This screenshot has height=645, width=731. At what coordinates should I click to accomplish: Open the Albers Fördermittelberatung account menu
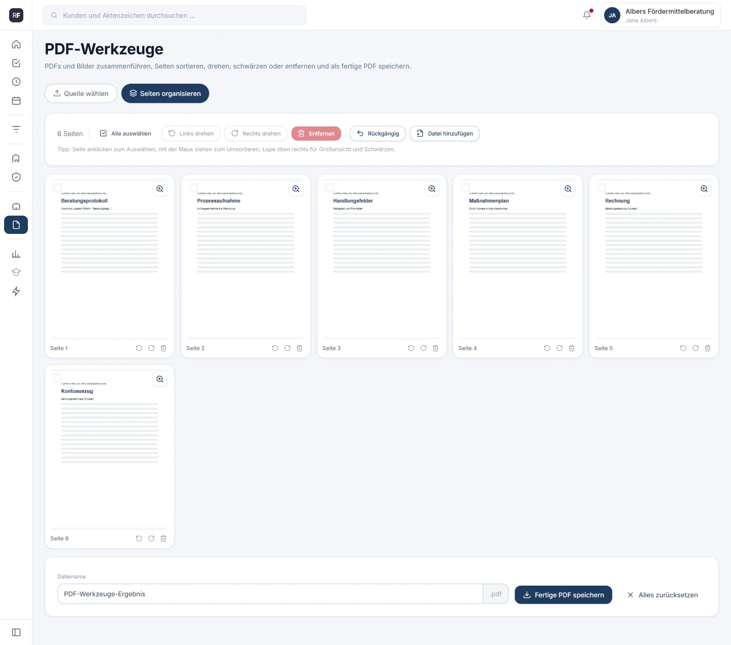[x=661, y=15]
